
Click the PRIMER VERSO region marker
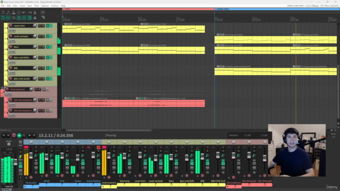click(277, 9)
